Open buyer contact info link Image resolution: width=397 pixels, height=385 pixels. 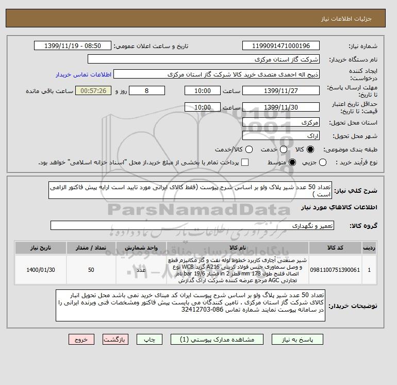(x=84, y=74)
